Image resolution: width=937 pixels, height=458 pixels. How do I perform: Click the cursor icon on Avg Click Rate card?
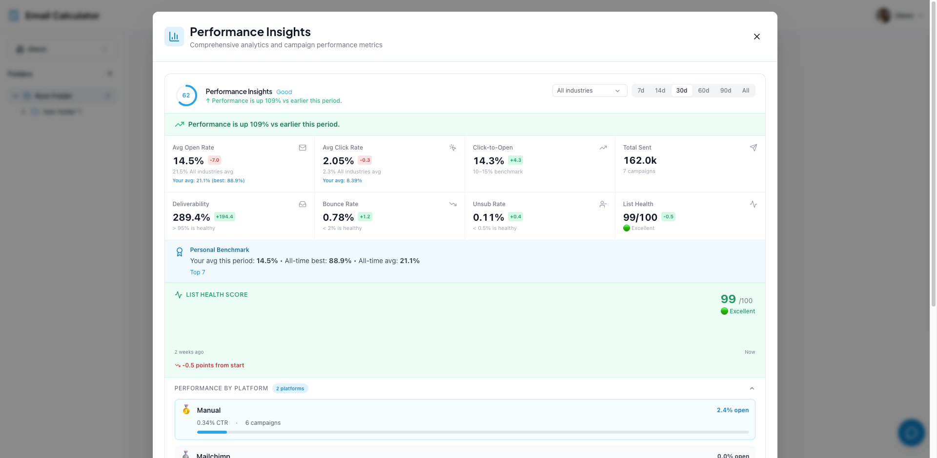click(452, 148)
